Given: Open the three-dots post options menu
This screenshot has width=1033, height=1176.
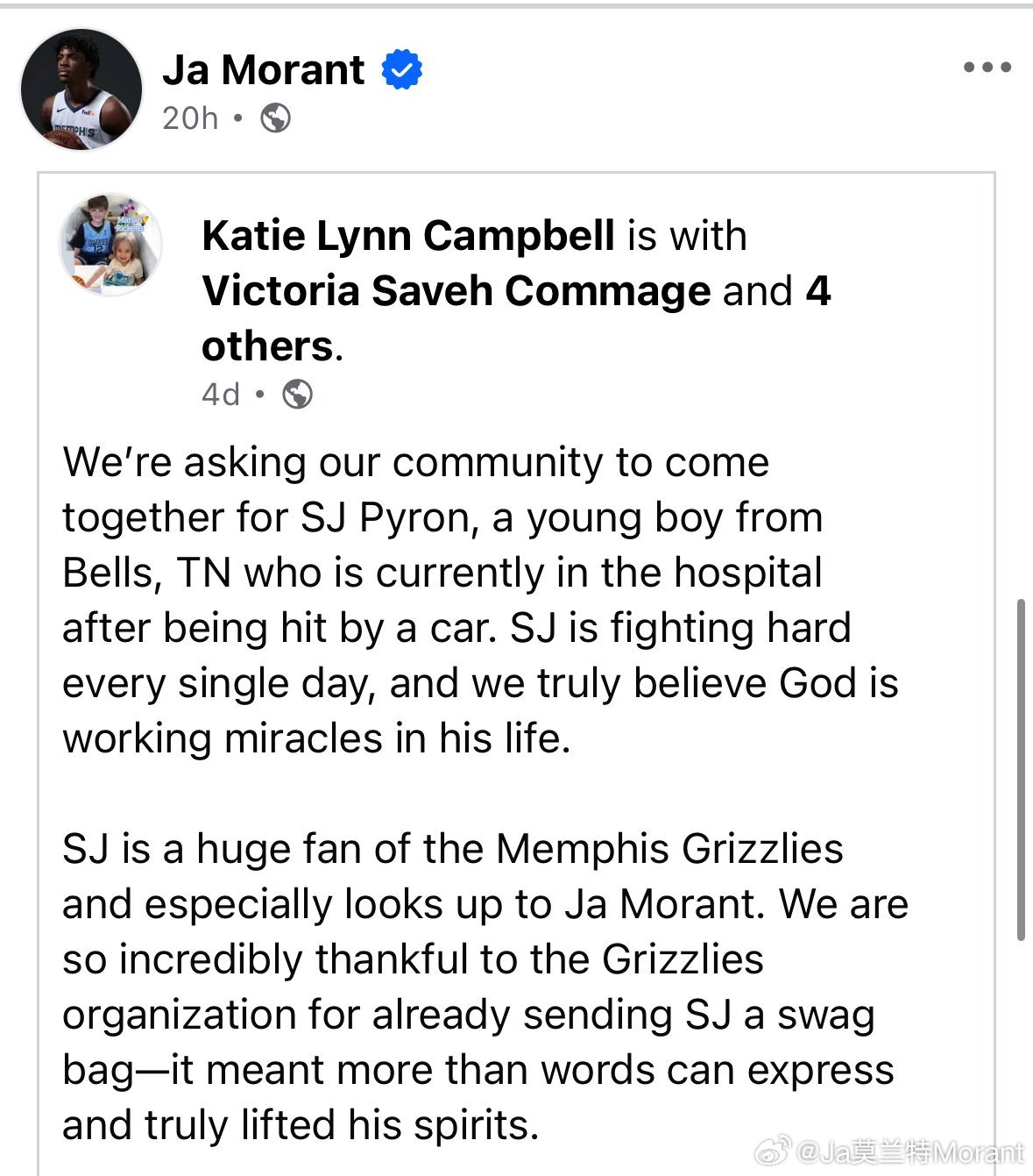Looking at the screenshot, I should coord(987,67).
